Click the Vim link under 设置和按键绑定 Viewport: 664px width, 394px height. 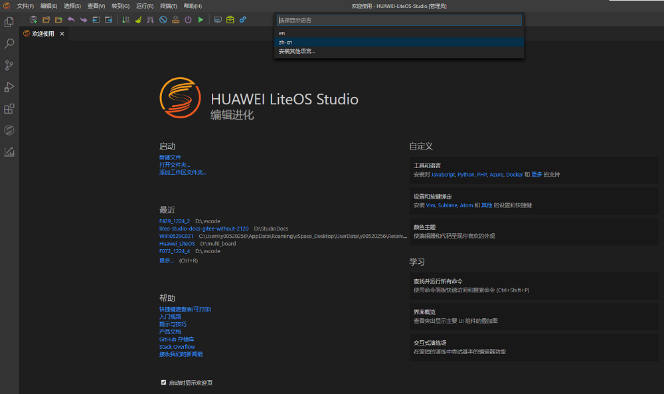(431, 205)
